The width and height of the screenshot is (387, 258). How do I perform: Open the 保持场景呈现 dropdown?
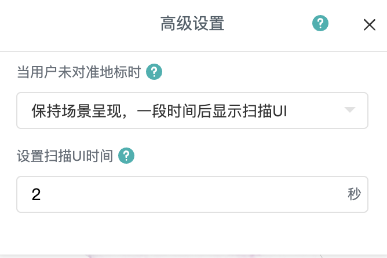click(192, 110)
